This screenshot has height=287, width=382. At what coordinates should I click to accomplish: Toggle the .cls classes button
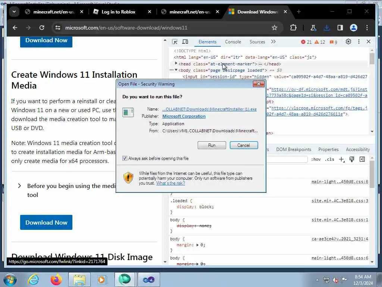click(x=330, y=159)
